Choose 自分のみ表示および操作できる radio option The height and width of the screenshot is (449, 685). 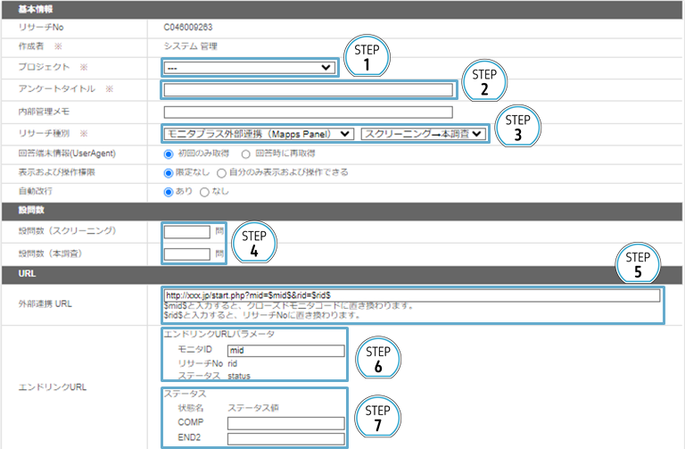click(x=222, y=172)
